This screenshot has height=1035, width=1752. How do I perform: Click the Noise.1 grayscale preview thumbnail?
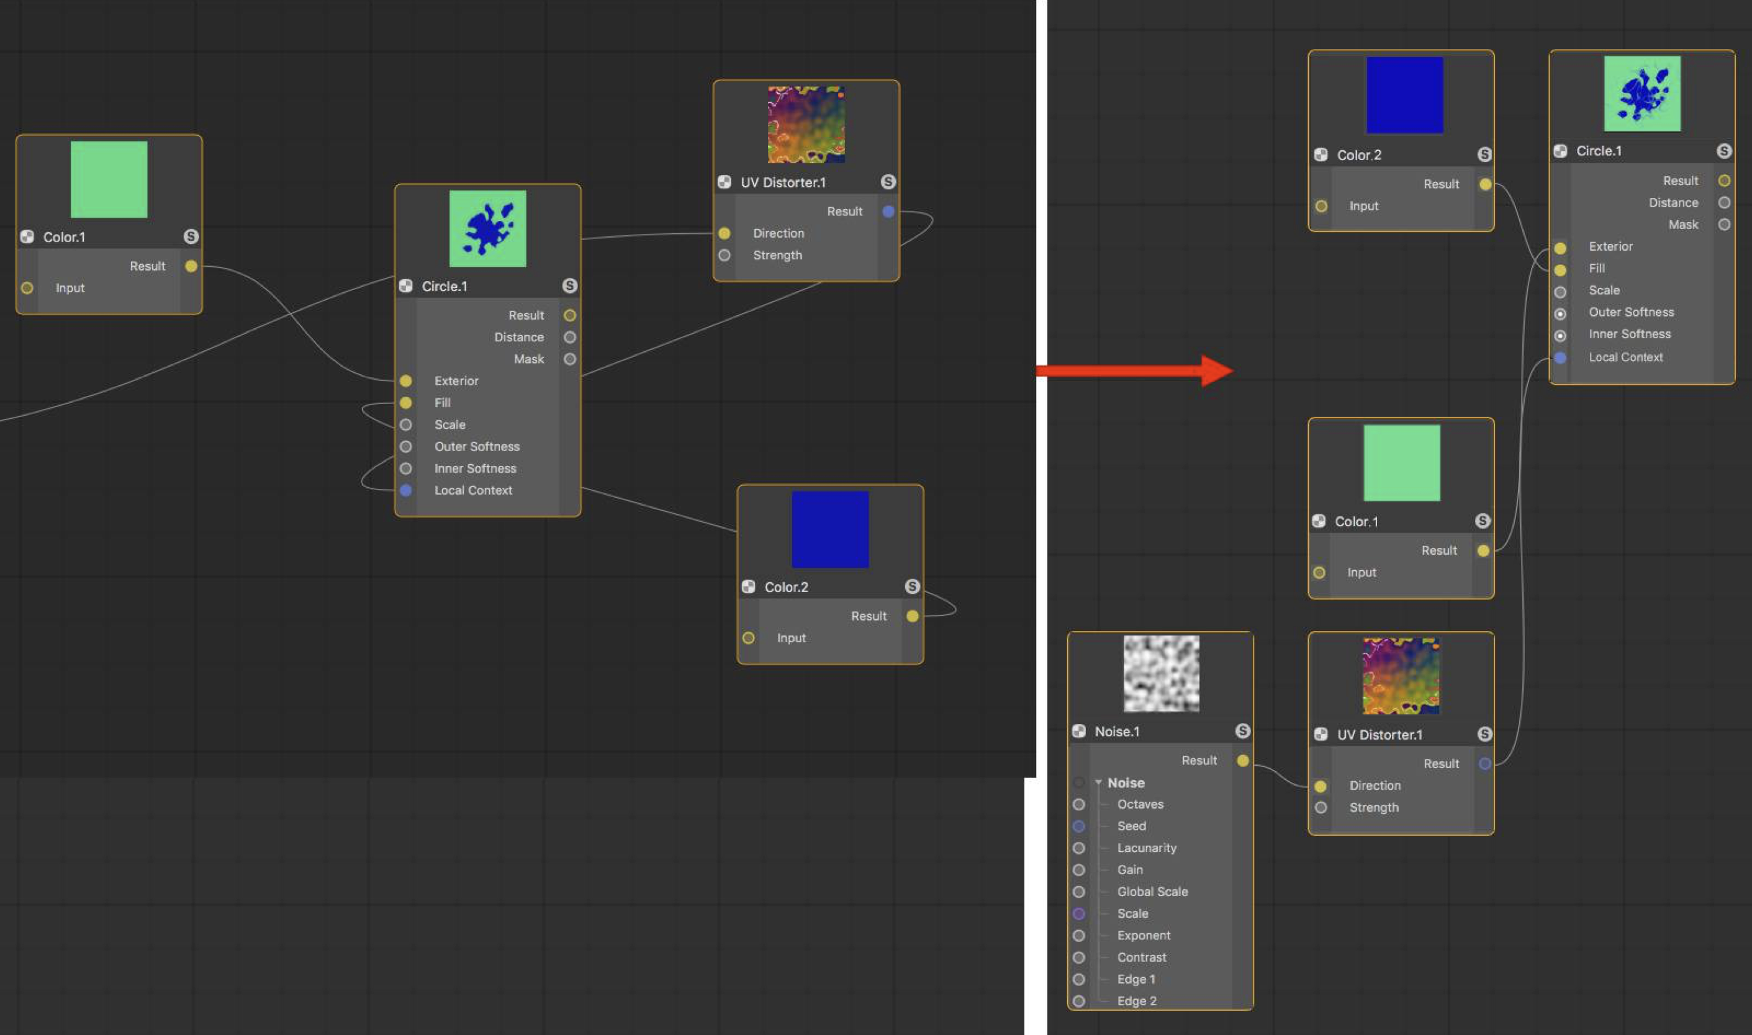1161,674
